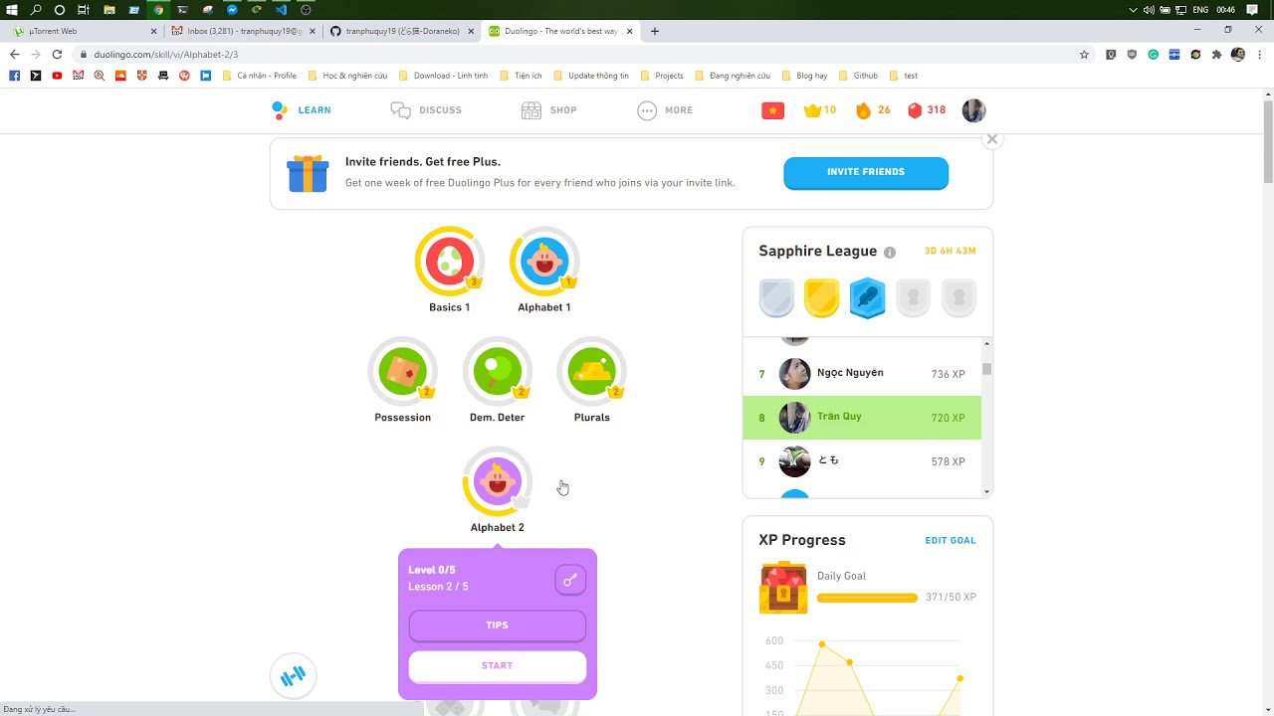Screen dimensions: 1274x716
Task: Click the key test-out icon
Action: click(570, 580)
